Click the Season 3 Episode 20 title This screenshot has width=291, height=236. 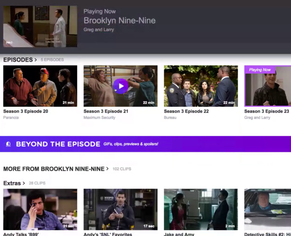click(x=26, y=111)
